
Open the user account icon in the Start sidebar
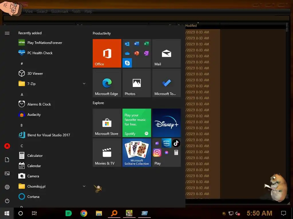point(7,146)
